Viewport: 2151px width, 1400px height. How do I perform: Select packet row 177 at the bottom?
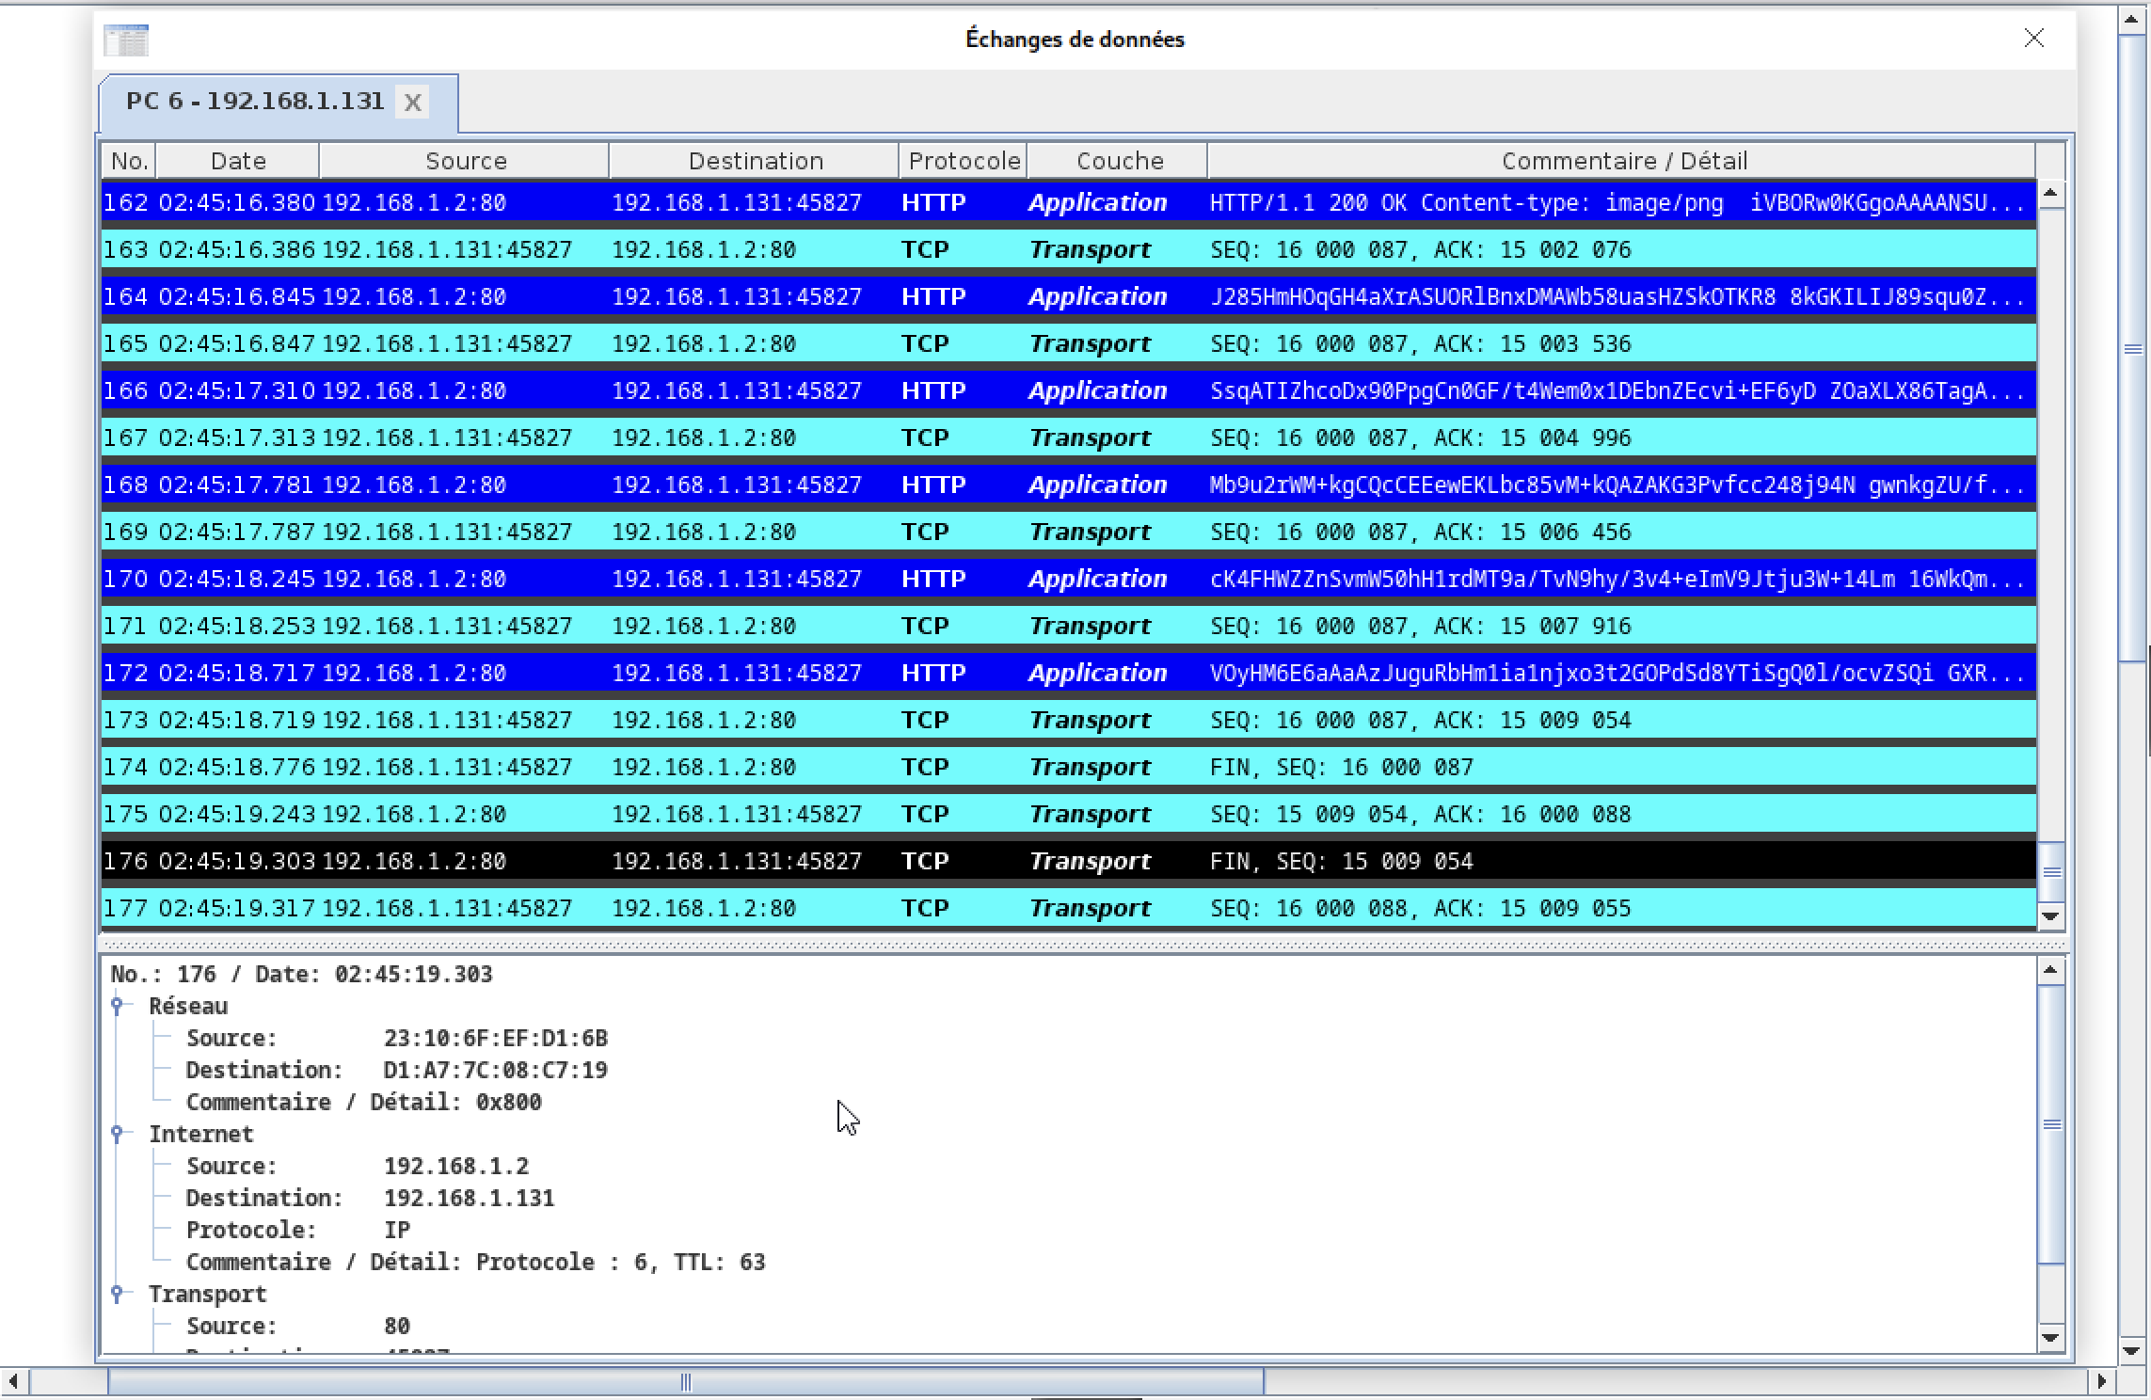tap(1068, 909)
